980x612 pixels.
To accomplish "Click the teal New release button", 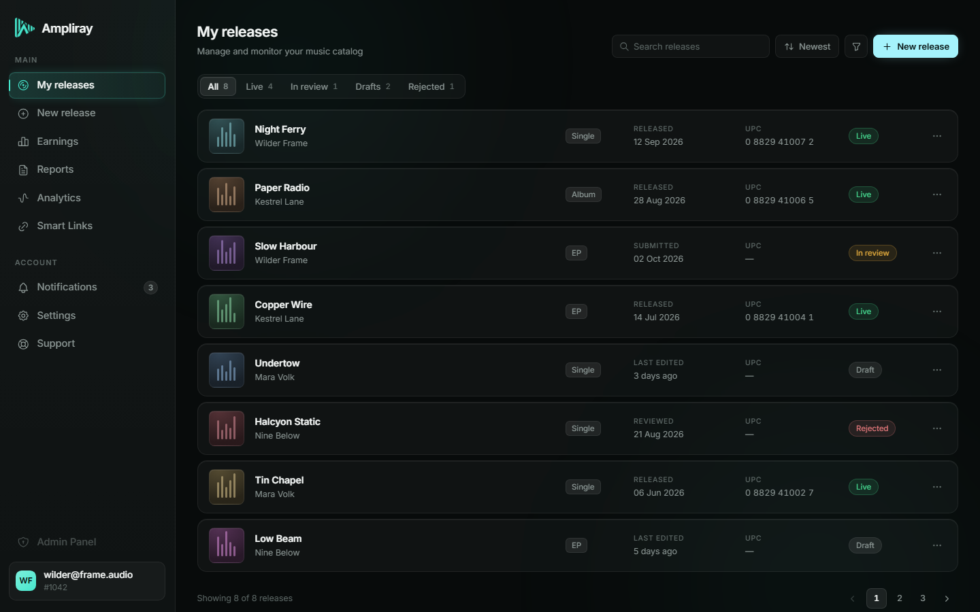I will pyautogui.click(x=915, y=46).
